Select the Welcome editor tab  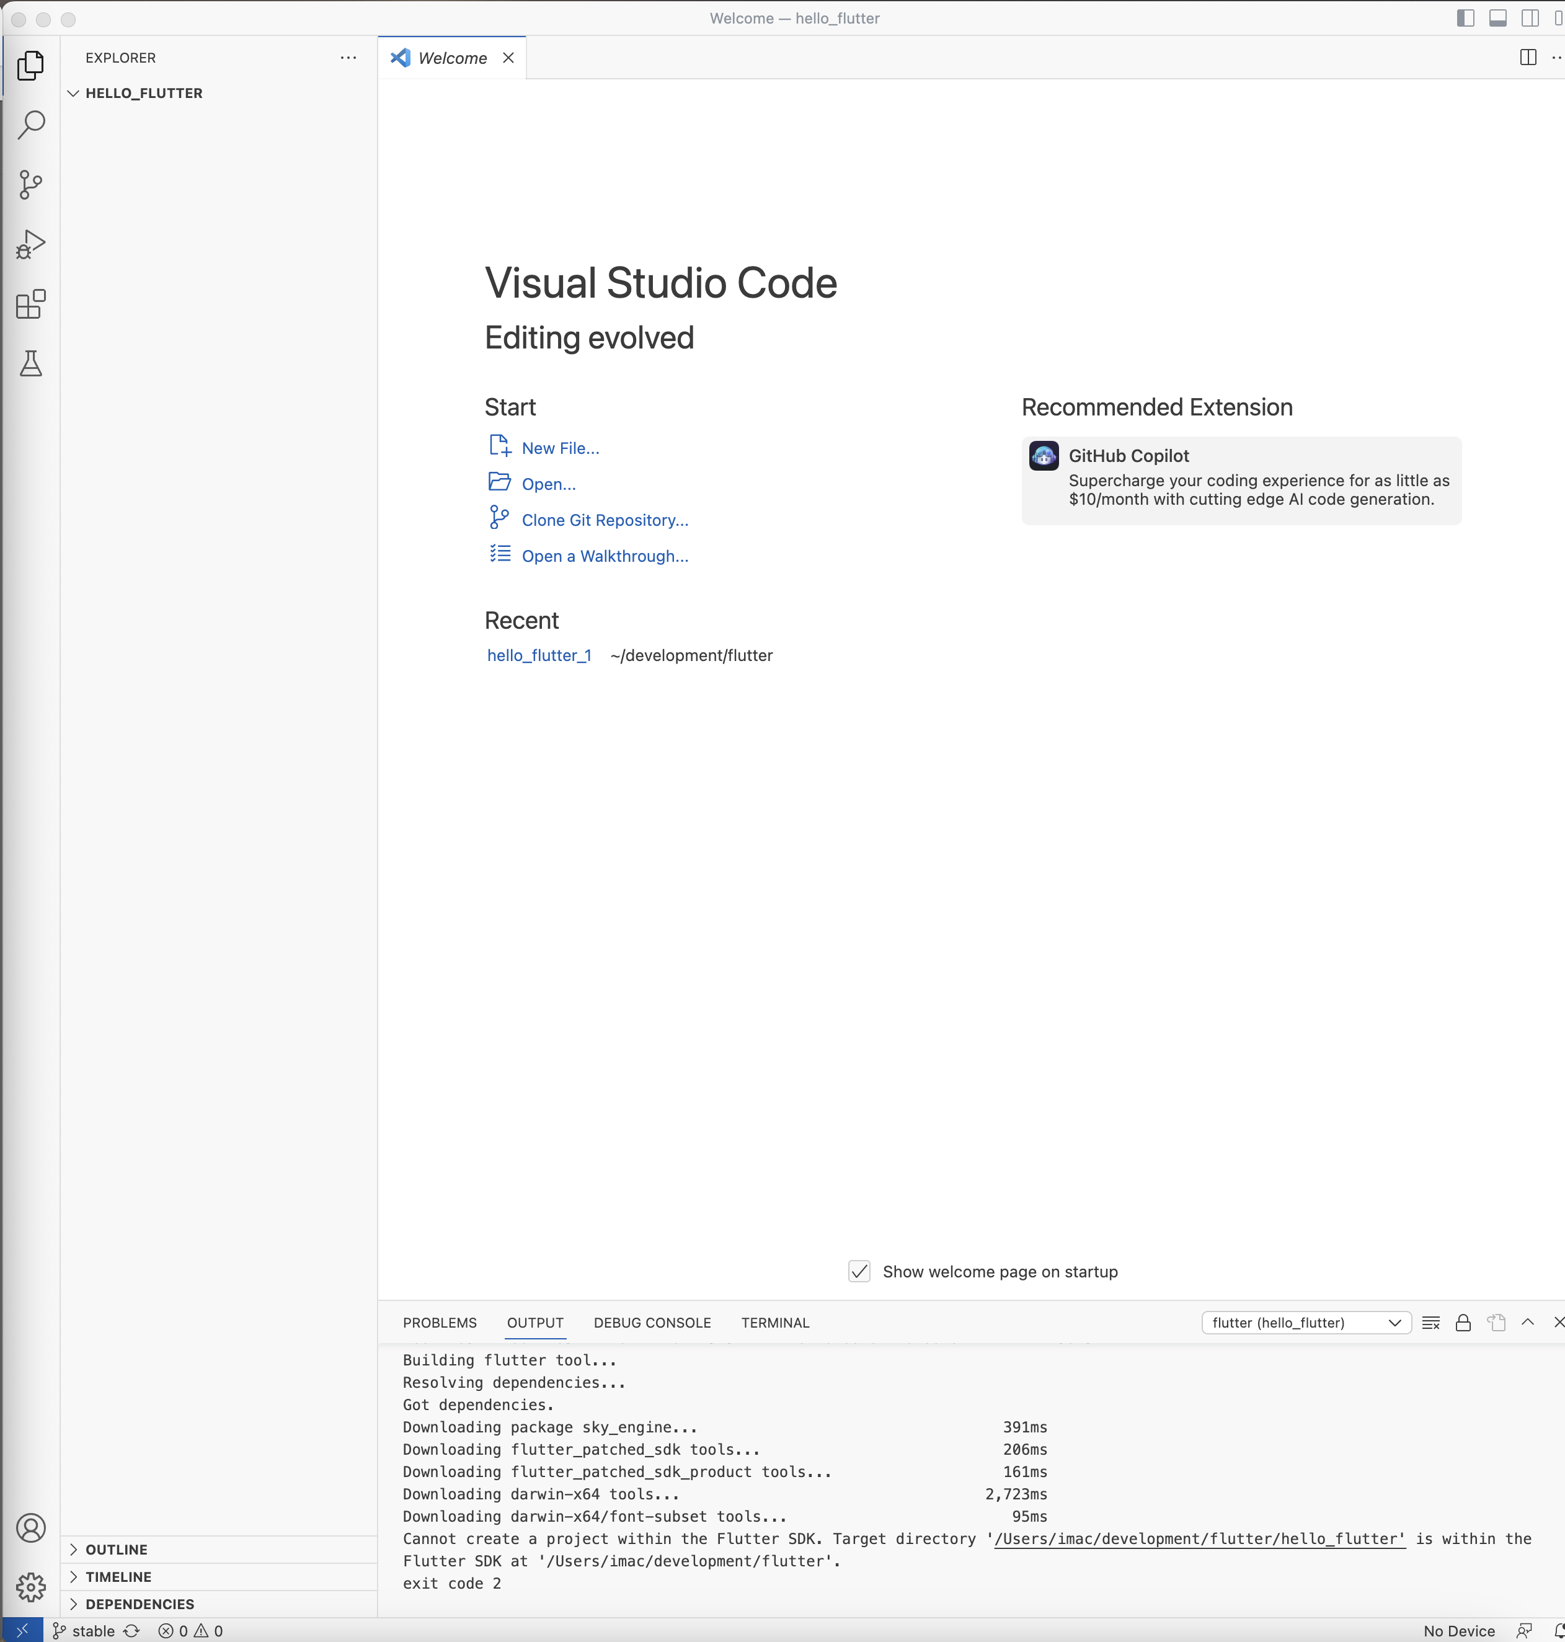point(453,58)
